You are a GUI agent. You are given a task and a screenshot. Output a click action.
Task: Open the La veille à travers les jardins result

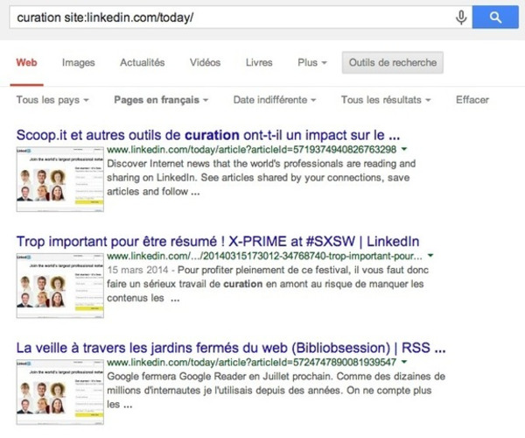pyautogui.click(x=231, y=348)
